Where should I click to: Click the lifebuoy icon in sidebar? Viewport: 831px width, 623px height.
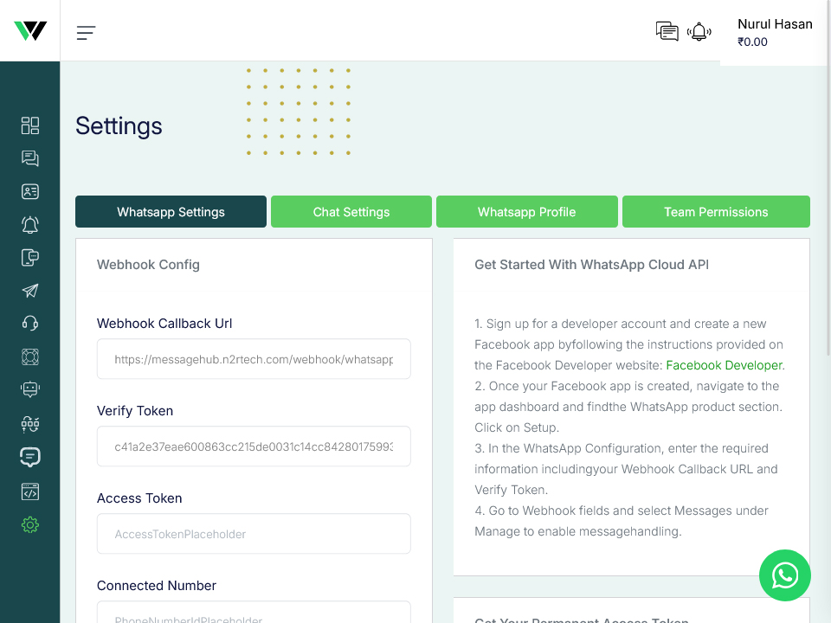(30, 356)
